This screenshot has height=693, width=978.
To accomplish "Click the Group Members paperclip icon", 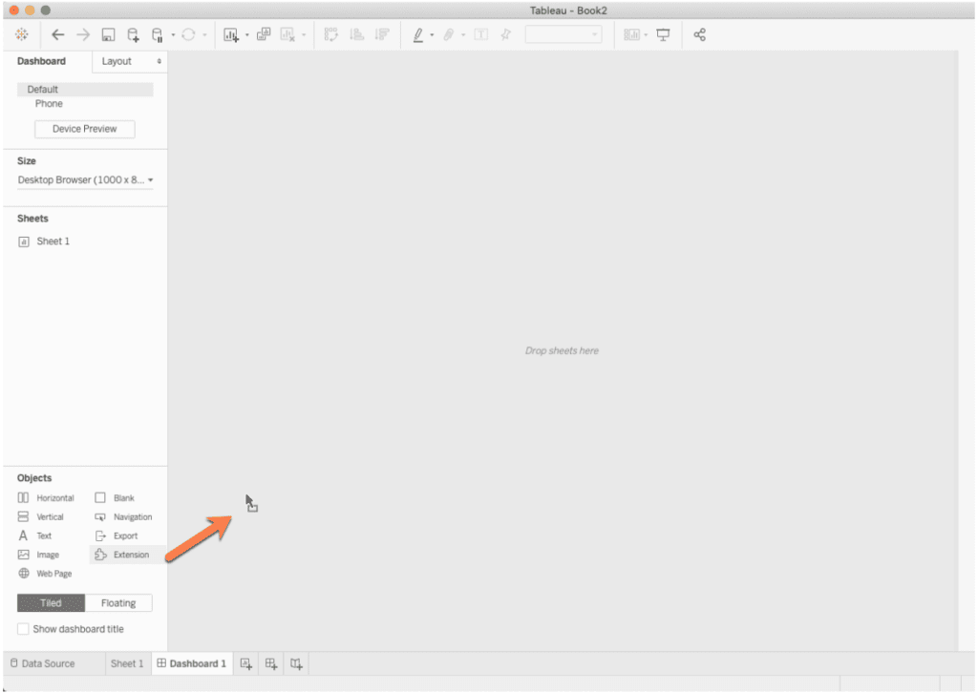I will pos(449,35).
